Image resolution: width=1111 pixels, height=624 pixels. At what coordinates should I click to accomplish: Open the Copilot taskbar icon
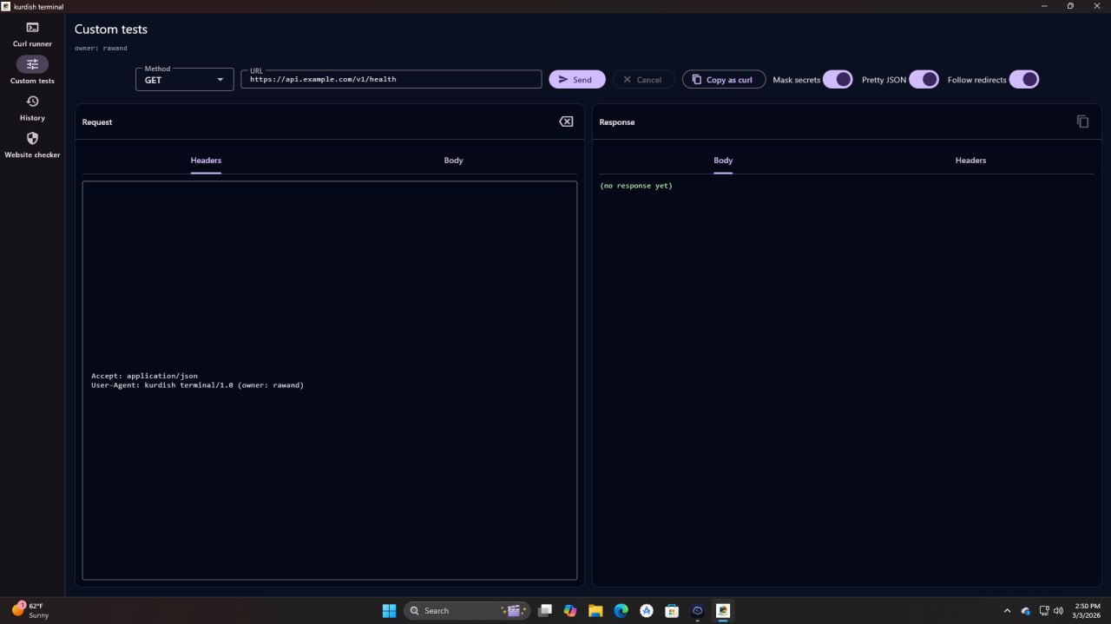pos(570,610)
